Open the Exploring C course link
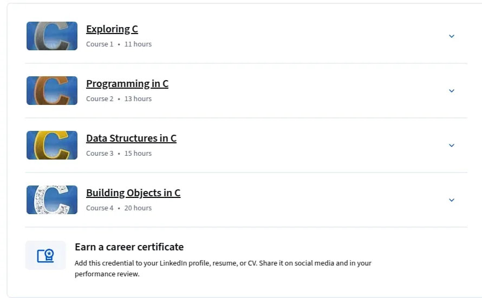 click(112, 29)
